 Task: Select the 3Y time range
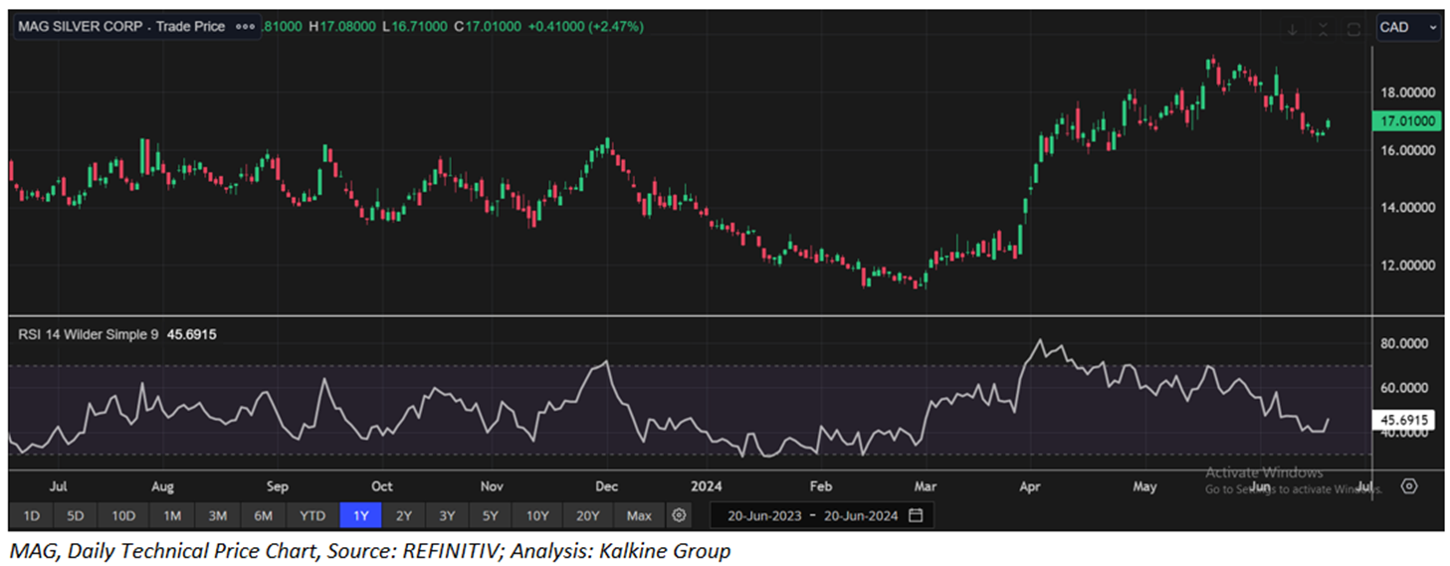448,515
